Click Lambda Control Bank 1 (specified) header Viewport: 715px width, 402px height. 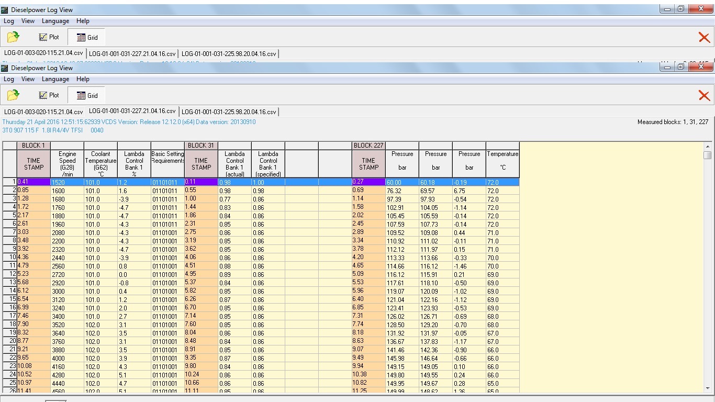tap(268, 163)
